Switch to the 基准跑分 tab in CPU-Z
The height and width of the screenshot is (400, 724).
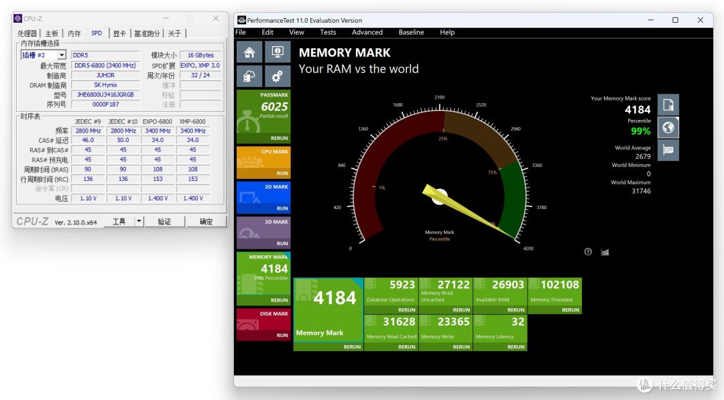tap(147, 34)
